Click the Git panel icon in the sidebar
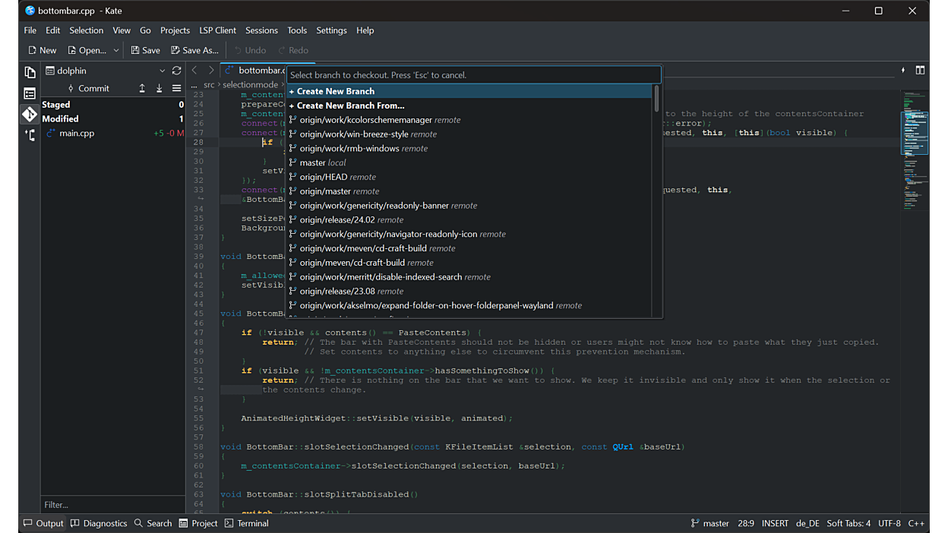 (30, 115)
